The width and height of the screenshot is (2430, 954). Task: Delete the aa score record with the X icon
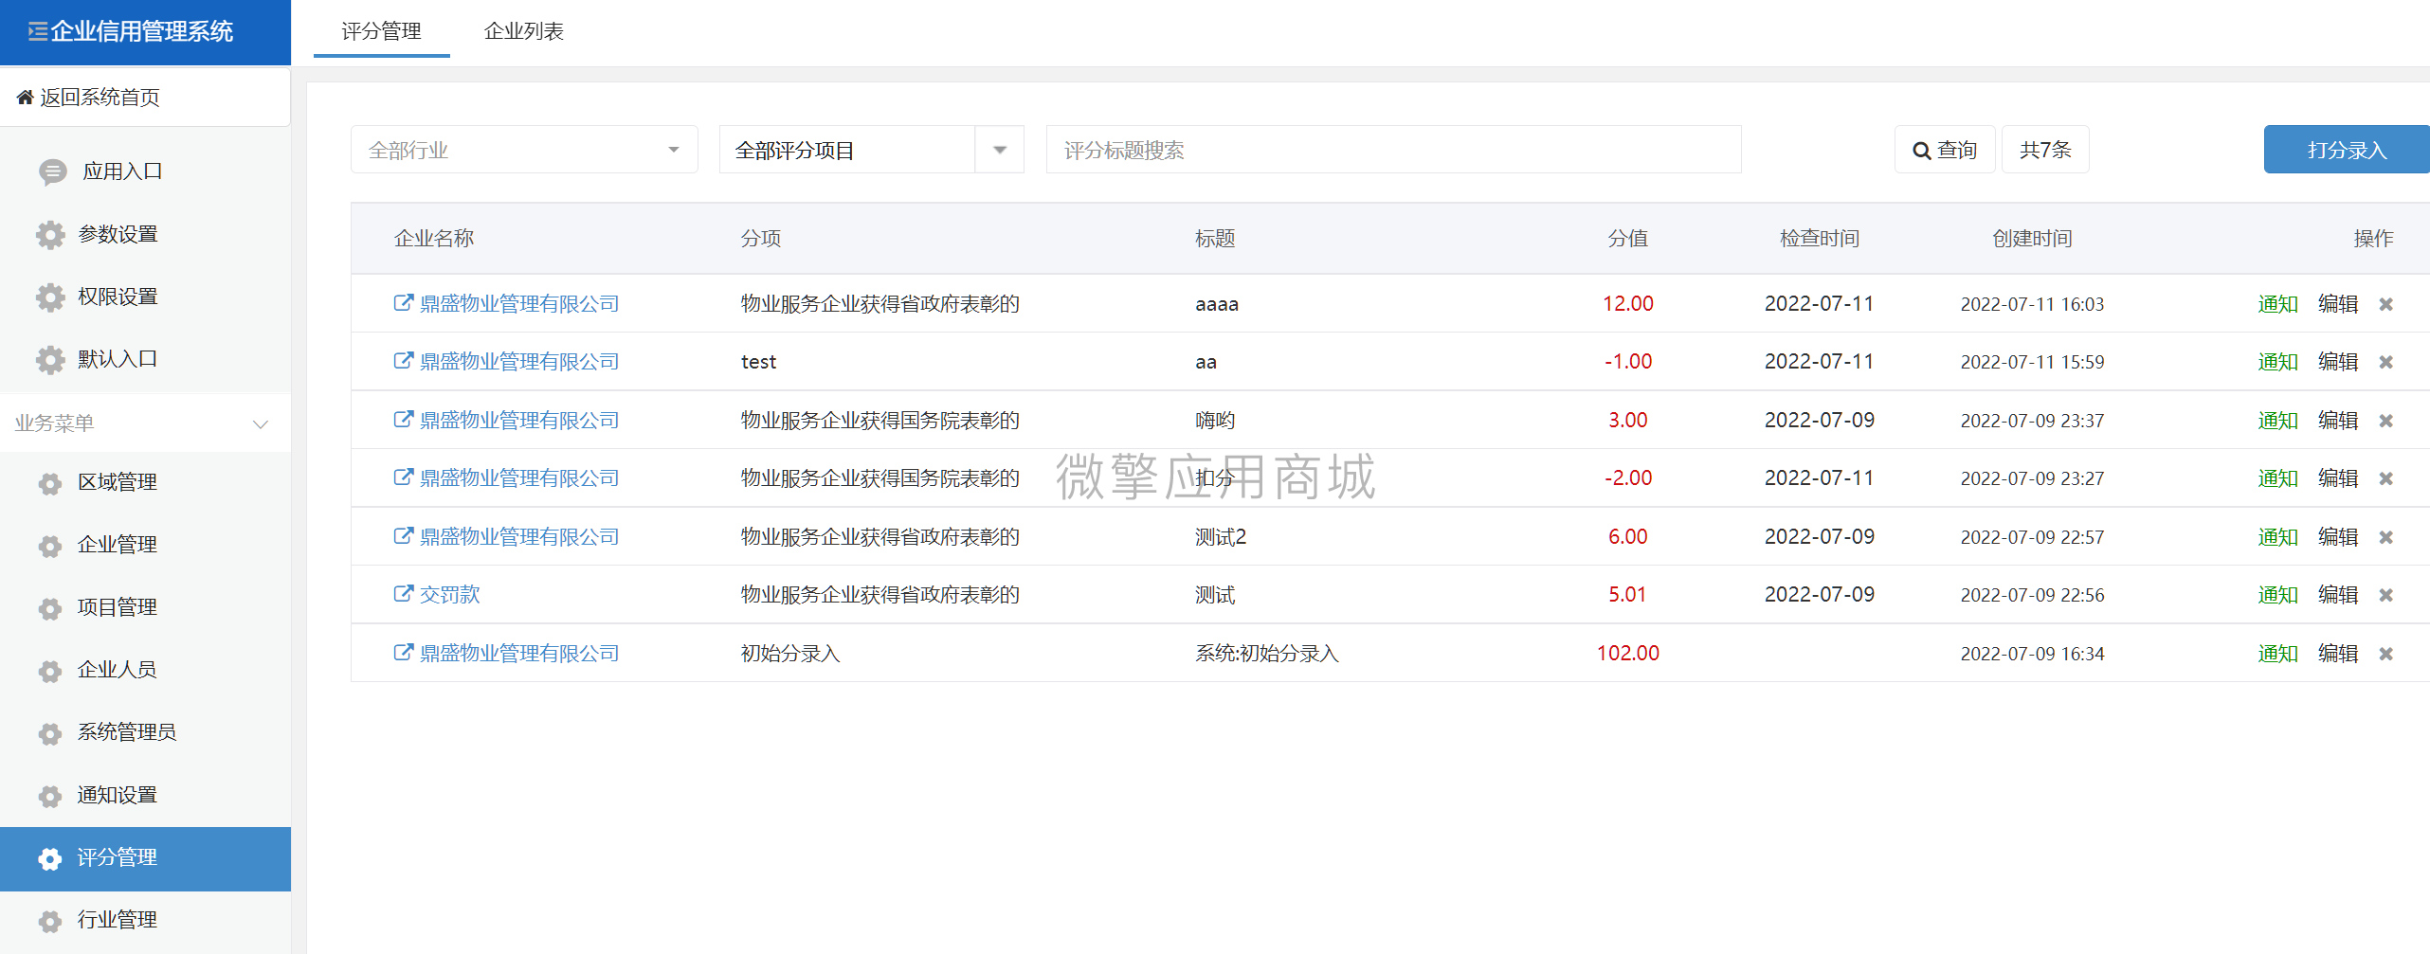(x=2386, y=362)
